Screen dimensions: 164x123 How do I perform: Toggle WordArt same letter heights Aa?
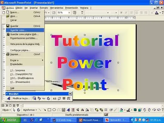coord(55,98)
